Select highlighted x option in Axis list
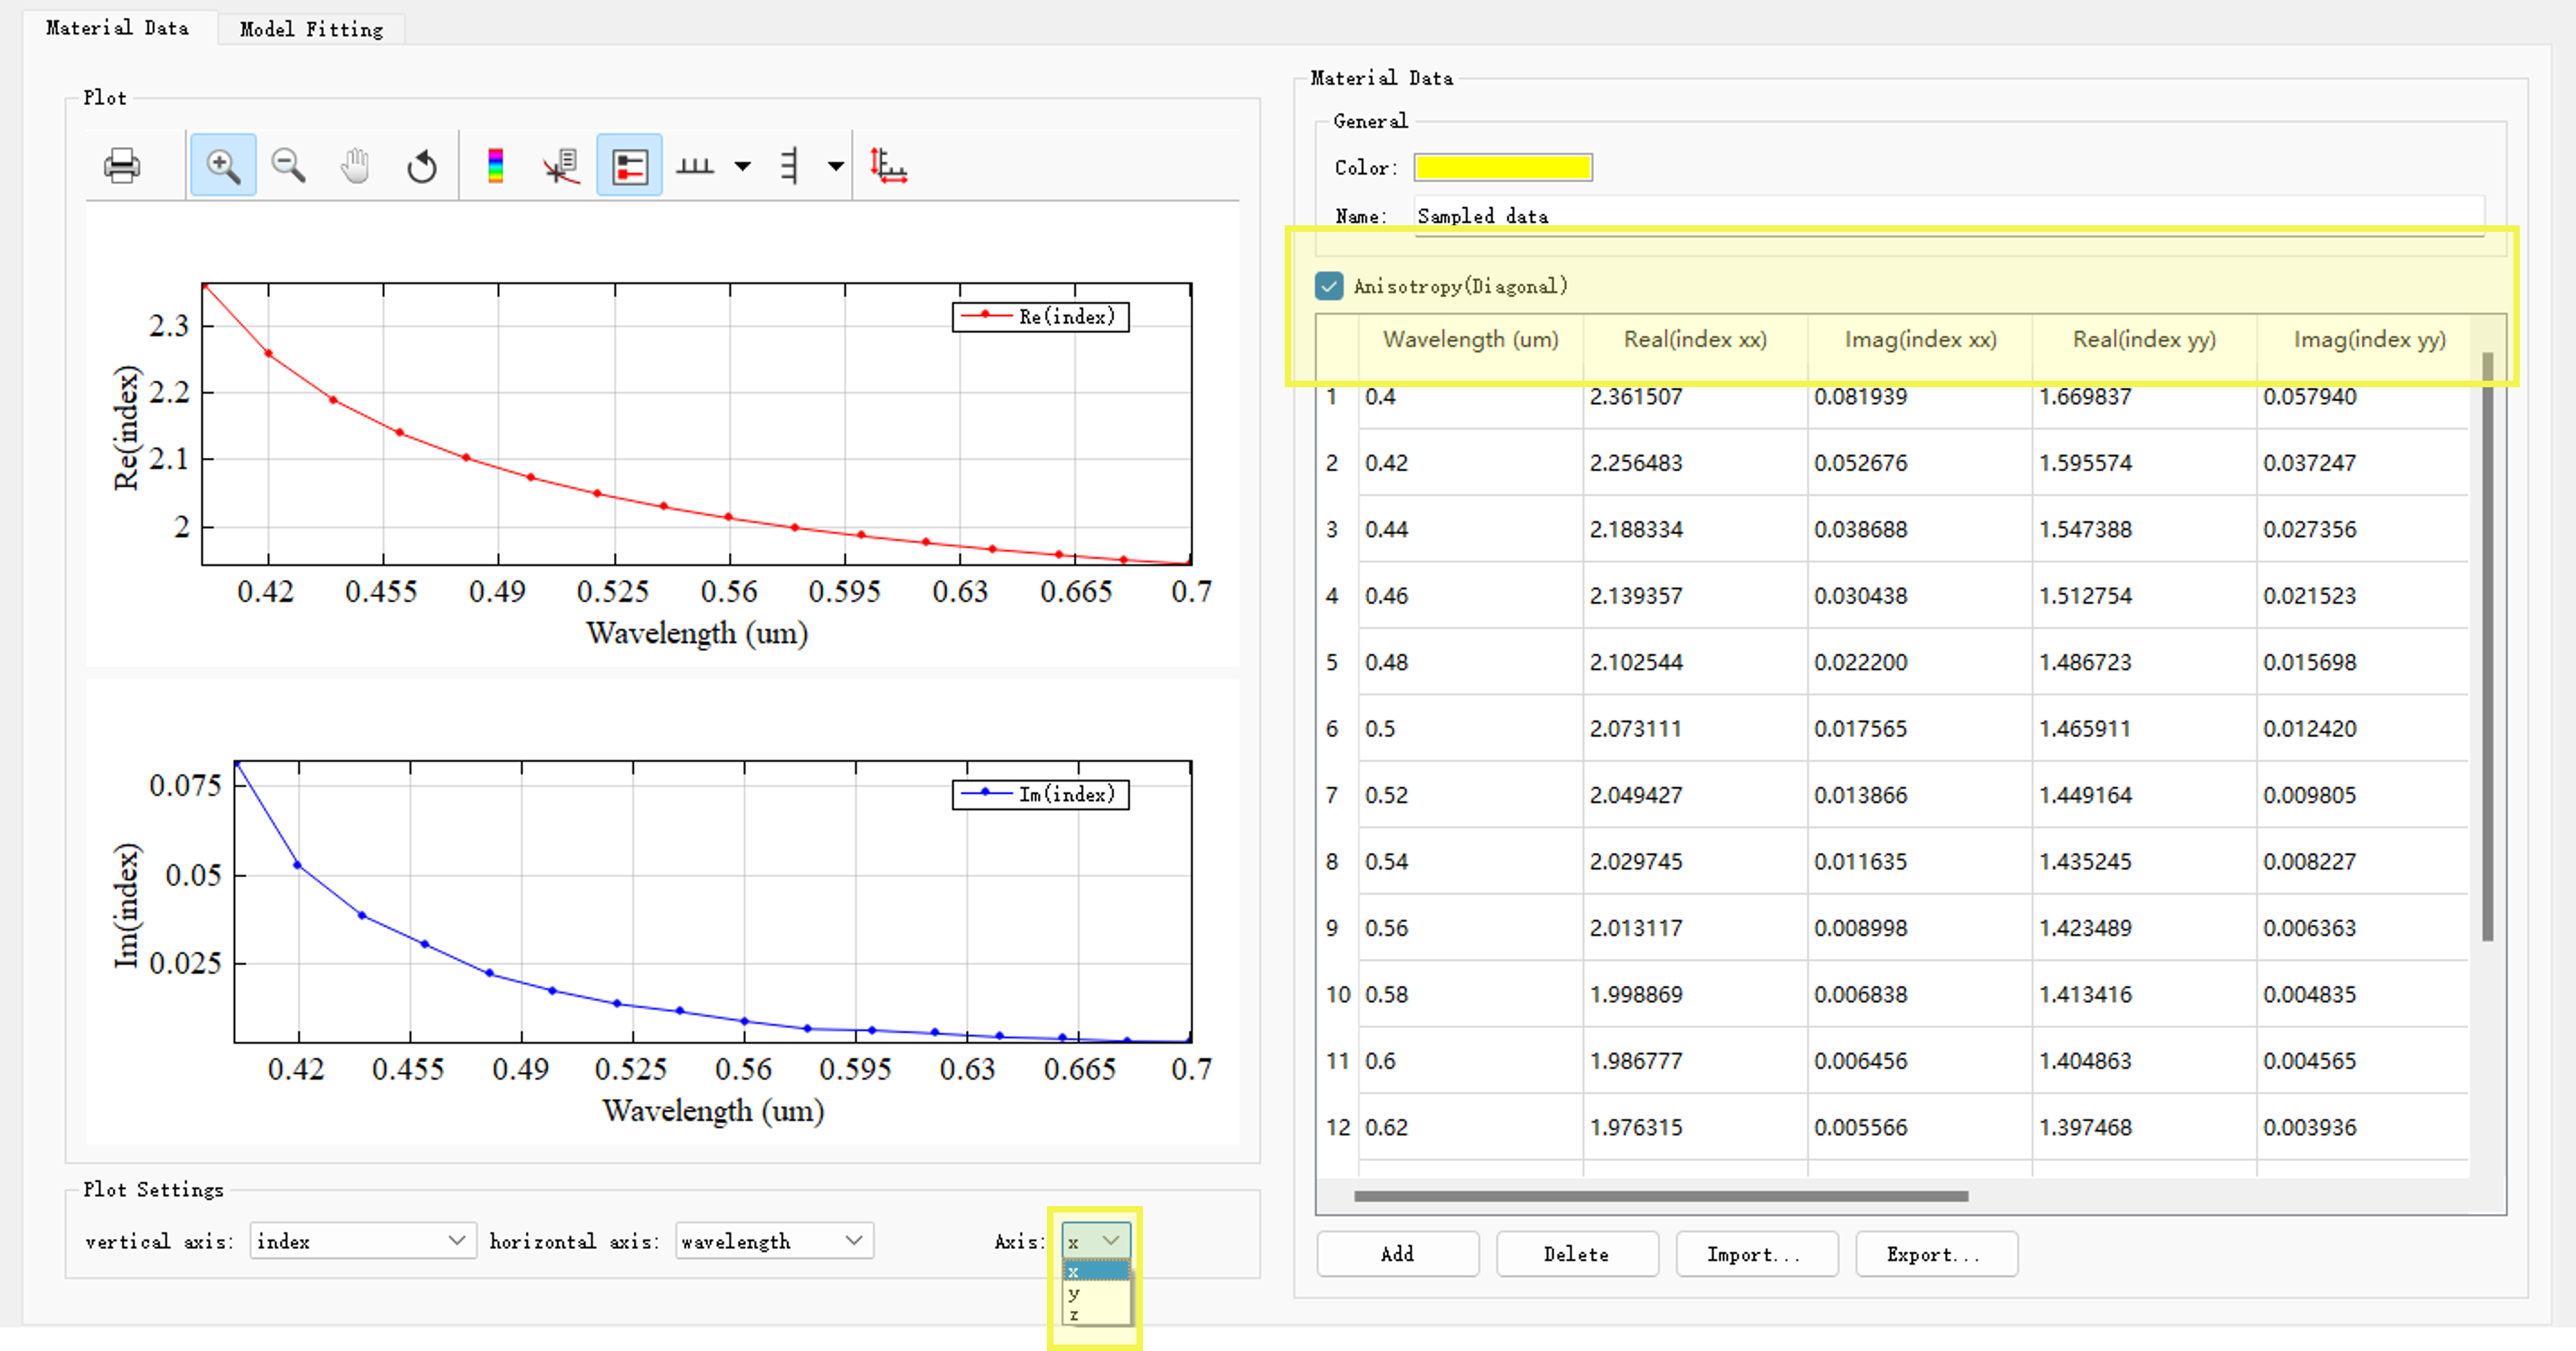The width and height of the screenshot is (2576, 1351). [x=1096, y=1272]
